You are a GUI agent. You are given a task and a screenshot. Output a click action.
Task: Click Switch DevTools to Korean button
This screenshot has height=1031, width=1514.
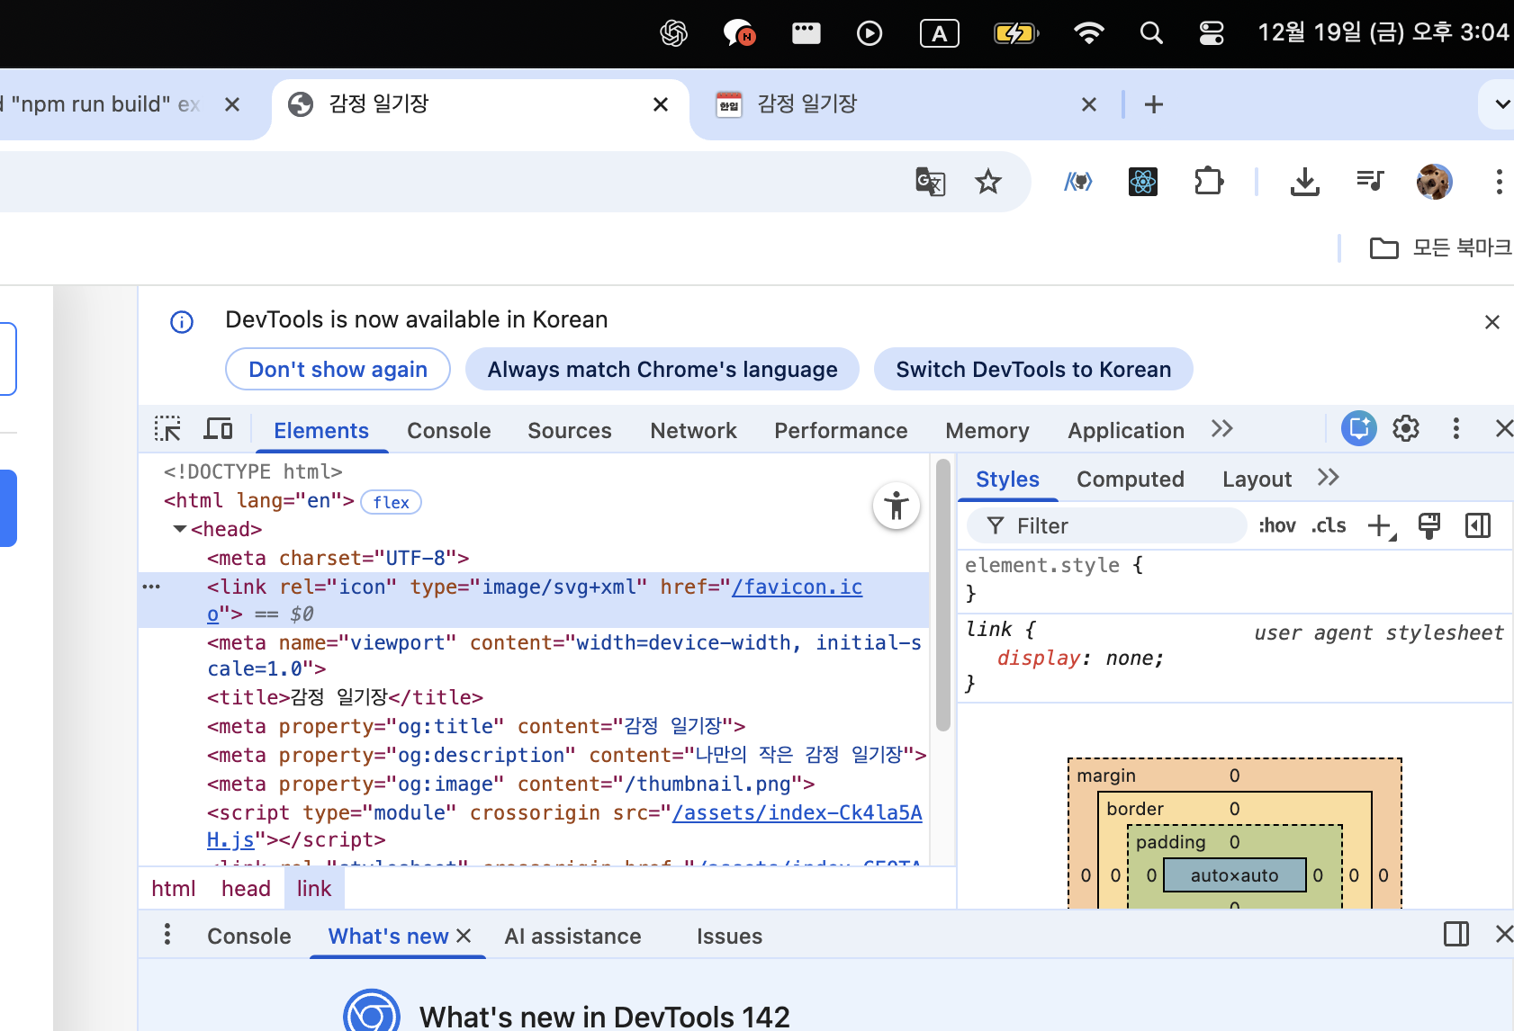[1032, 370]
